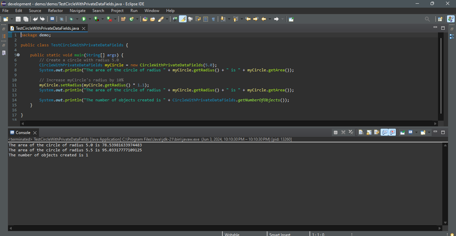Collapse the main method fold marker

point(18,55)
